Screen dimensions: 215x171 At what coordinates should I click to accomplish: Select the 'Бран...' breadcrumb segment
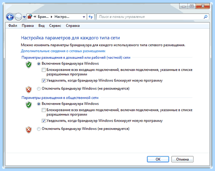[43, 17]
